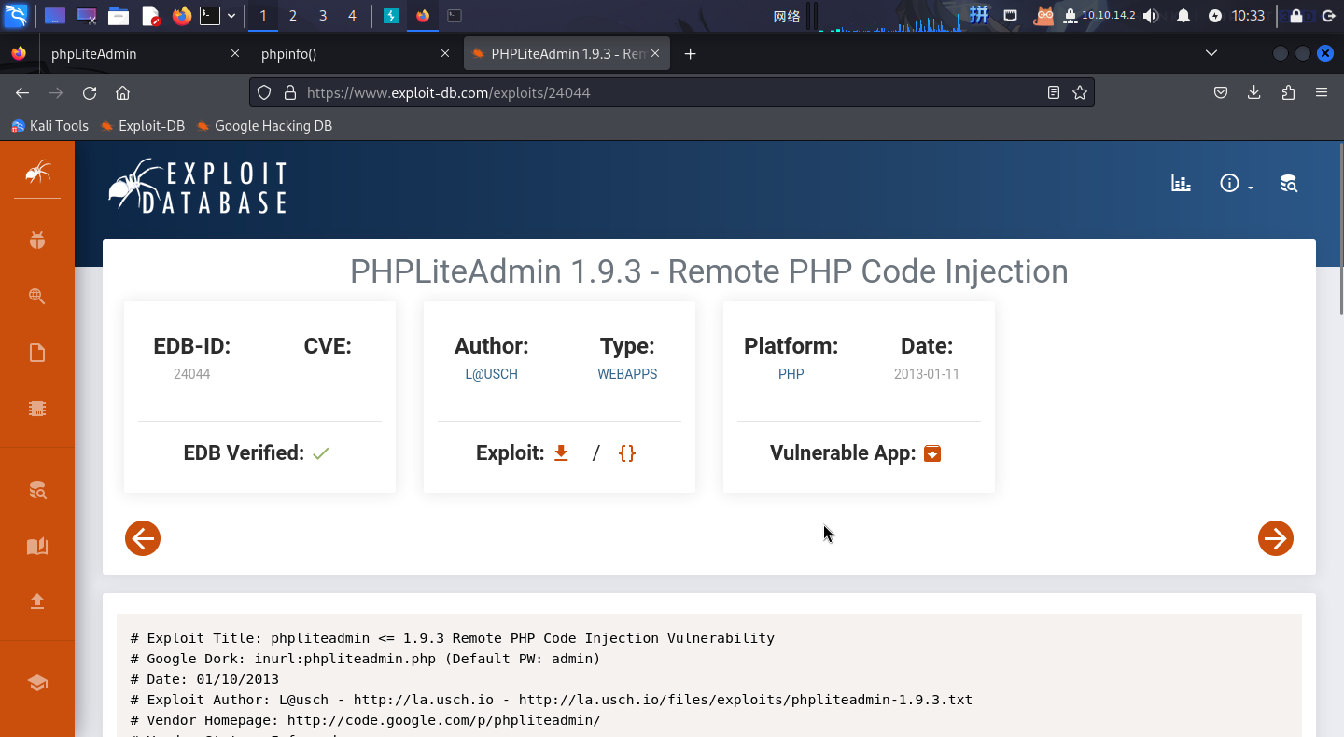Switch to workspace 2
The width and height of the screenshot is (1344, 737).
(293, 16)
